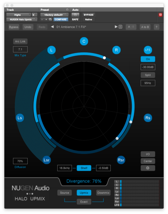Click the Divergence: 76% readout

pyautogui.click(x=84, y=181)
